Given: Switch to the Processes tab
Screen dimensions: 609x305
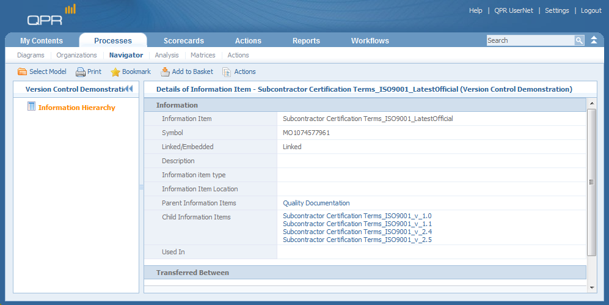Looking at the screenshot, I should 113,41.
